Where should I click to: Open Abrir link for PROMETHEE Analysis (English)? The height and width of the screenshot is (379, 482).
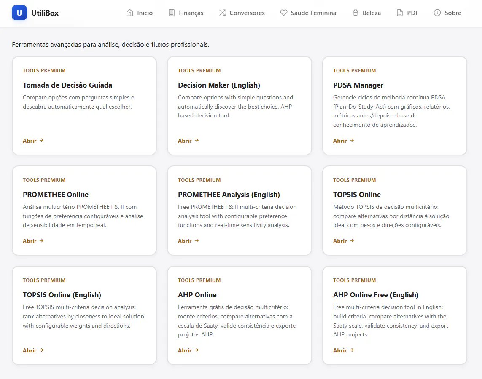(188, 241)
